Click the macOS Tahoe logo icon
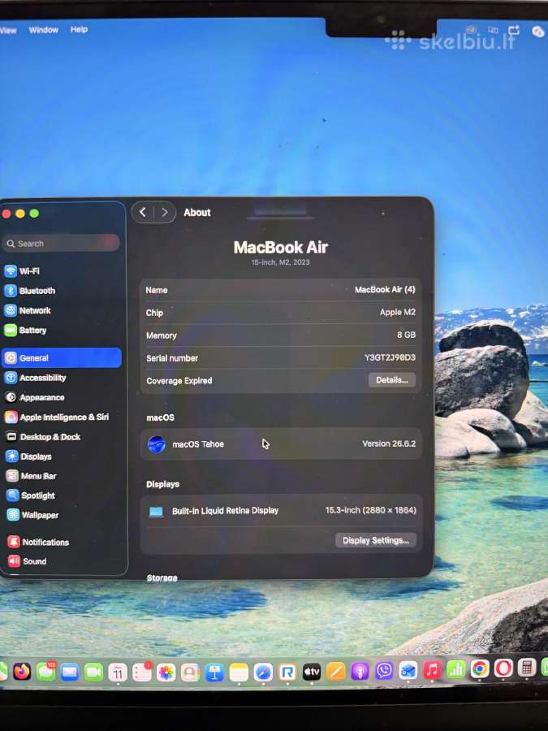The image size is (548, 731). [x=157, y=444]
